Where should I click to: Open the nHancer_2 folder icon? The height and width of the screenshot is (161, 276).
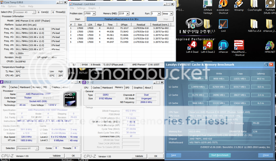(x=269, y=26)
